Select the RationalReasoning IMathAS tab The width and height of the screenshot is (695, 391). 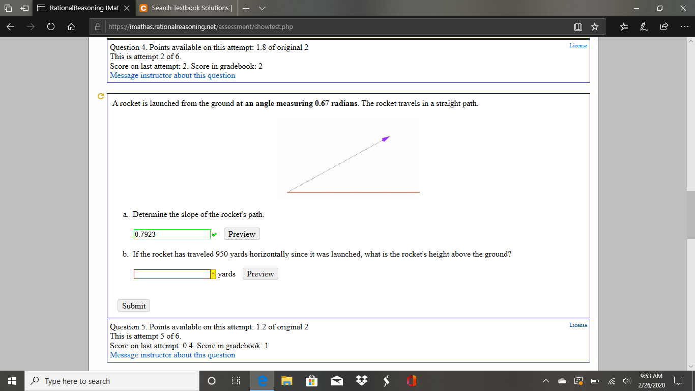pyautogui.click(x=84, y=8)
